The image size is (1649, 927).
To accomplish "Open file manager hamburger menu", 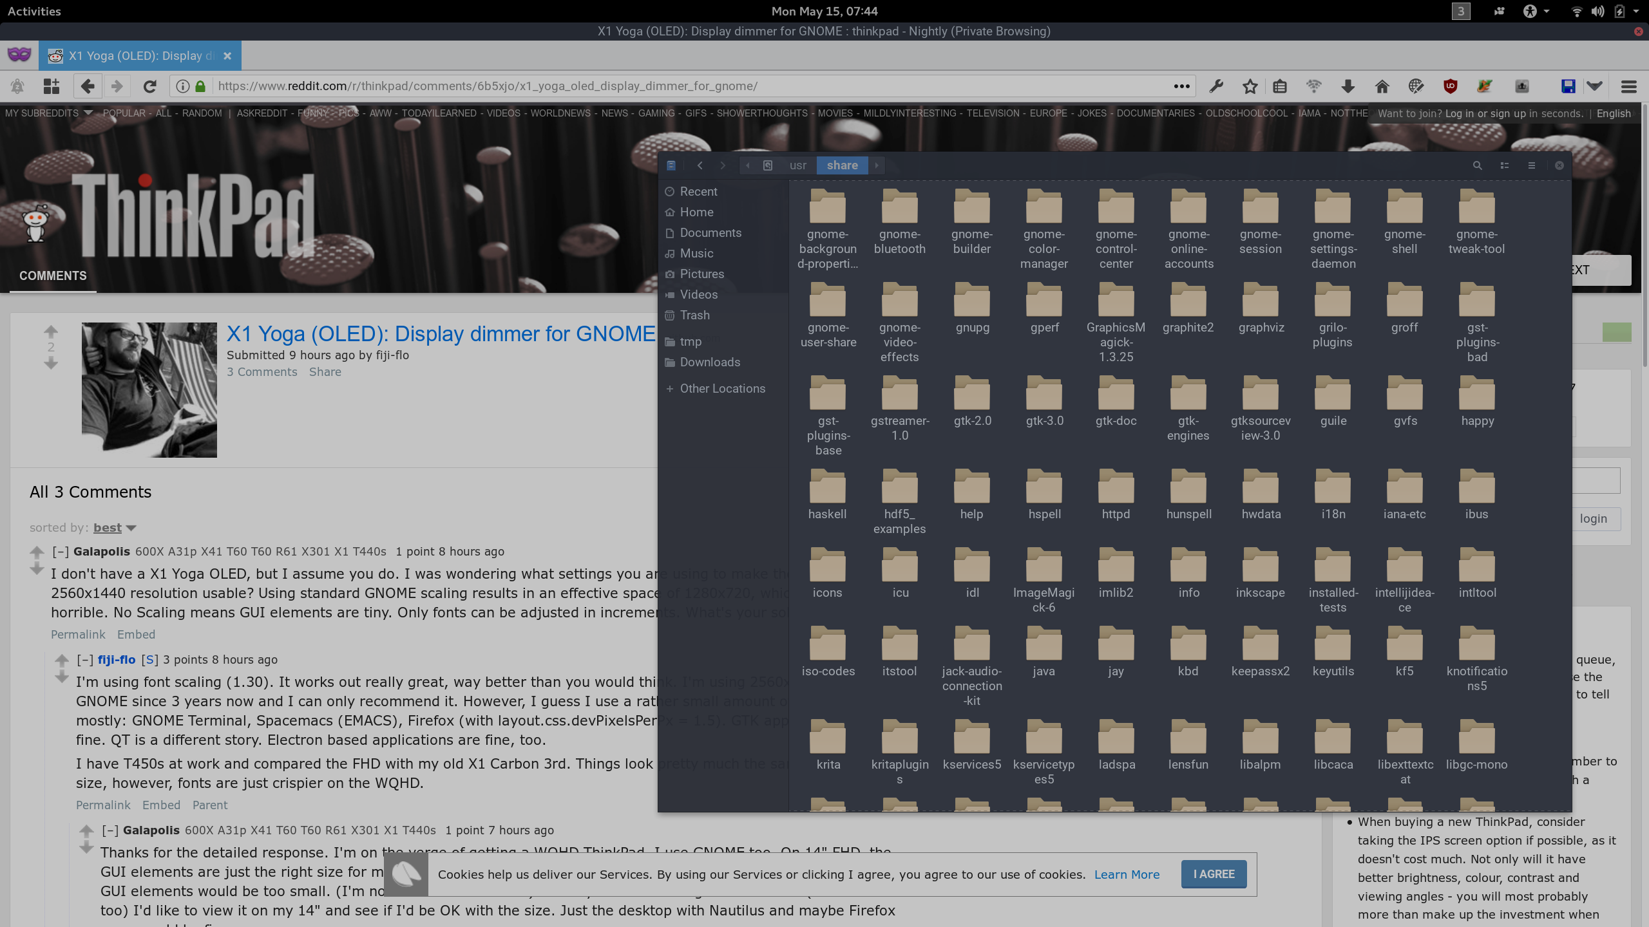I will coord(1532,165).
